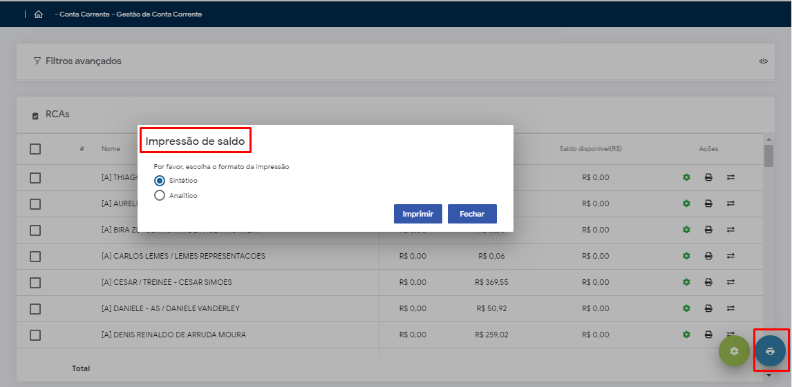Viewport: 792px width, 387px height.
Task: Click the Ações column header
Action: coord(708,149)
